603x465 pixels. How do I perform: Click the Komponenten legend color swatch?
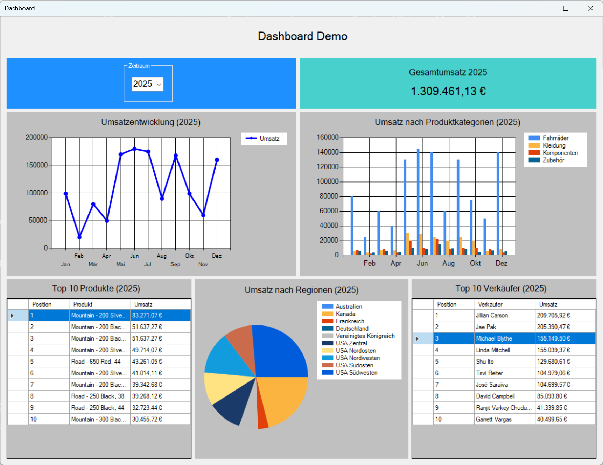(534, 153)
